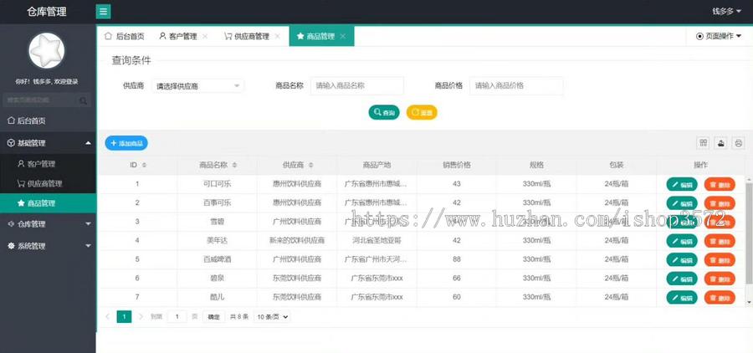Click the 雪碧 product name cell
Image resolution: width=753 pixels, height=353 pixels.
point(218,222)
